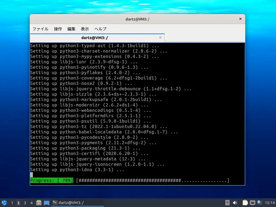This screenshot has height=207, width=276.
Task: Open the ファイル menu
Action: pyautogui.click(x=40, y=29)
